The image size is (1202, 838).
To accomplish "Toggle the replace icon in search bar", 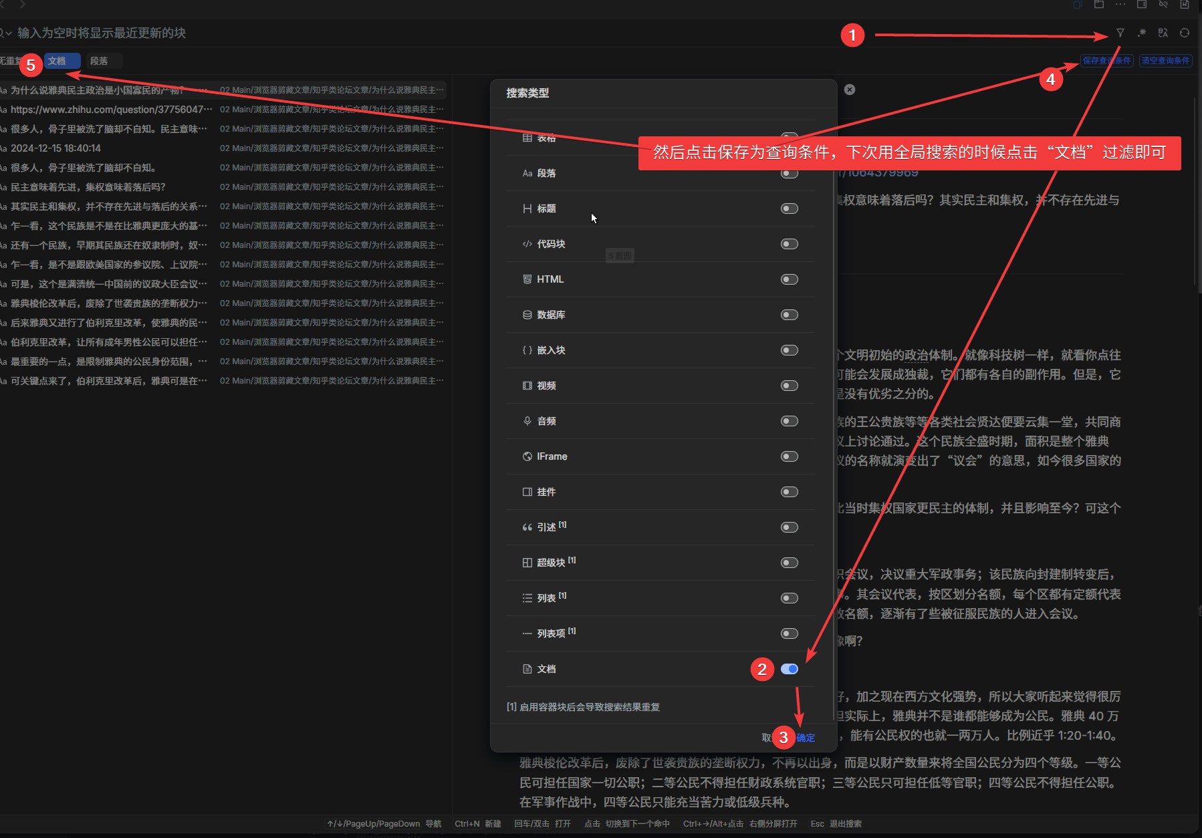I will 1163,33.
